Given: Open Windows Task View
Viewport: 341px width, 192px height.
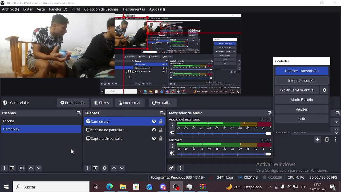Looking at the screenshot, I should coord(96,187).
